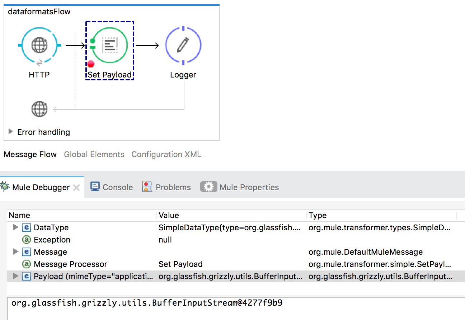Click the Mule Properties gear icon
Screen dimensions: 465x320
tap(208, 187)
